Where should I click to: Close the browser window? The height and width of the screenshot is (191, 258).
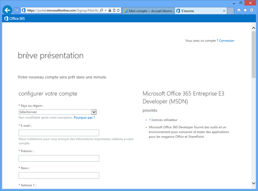click(x=250, y=3)
